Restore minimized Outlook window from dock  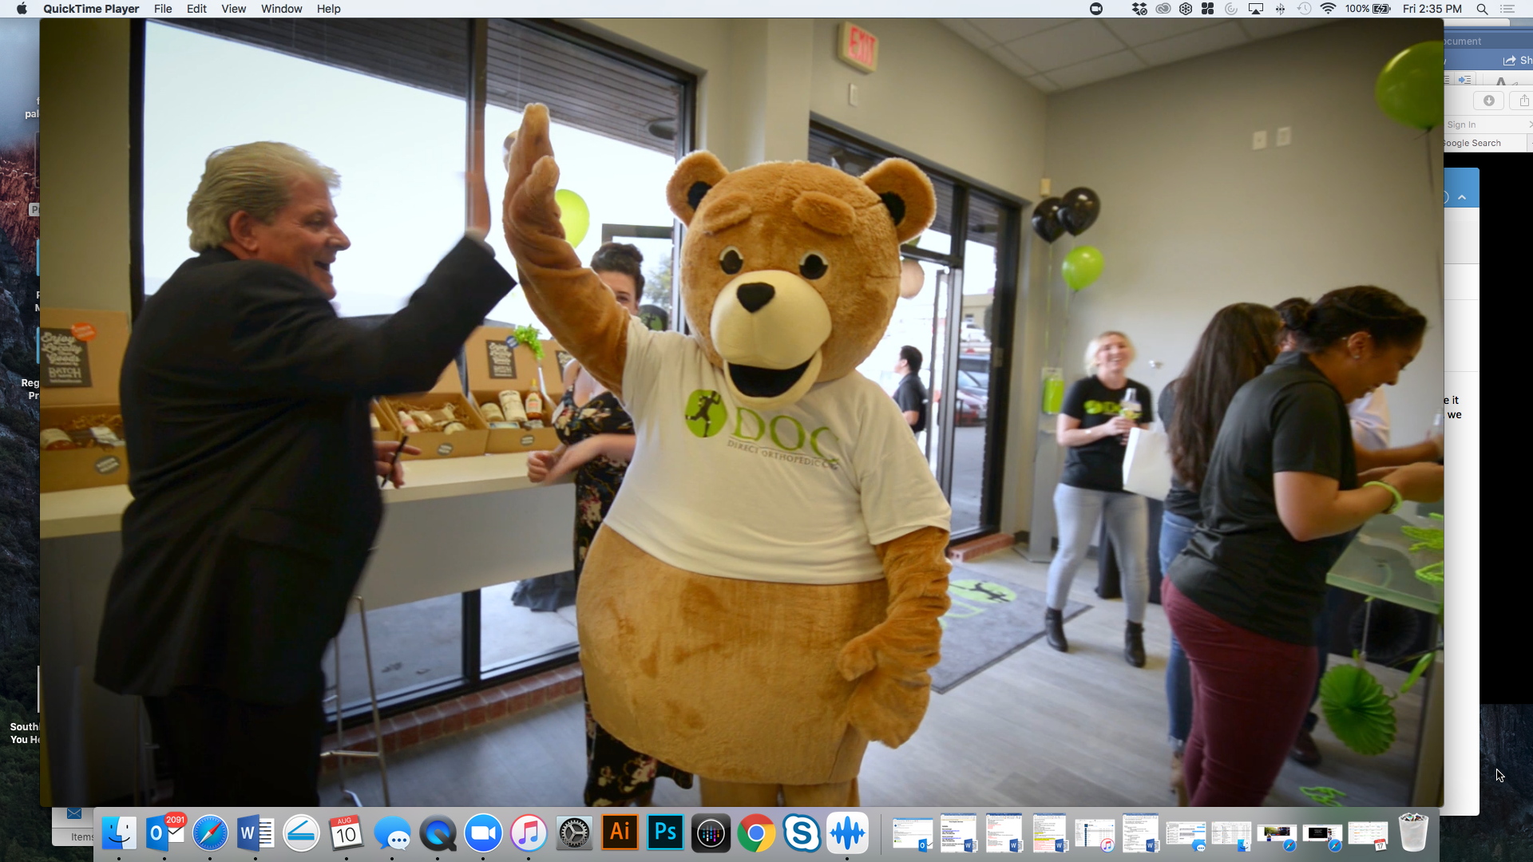(x=913, y=834)
